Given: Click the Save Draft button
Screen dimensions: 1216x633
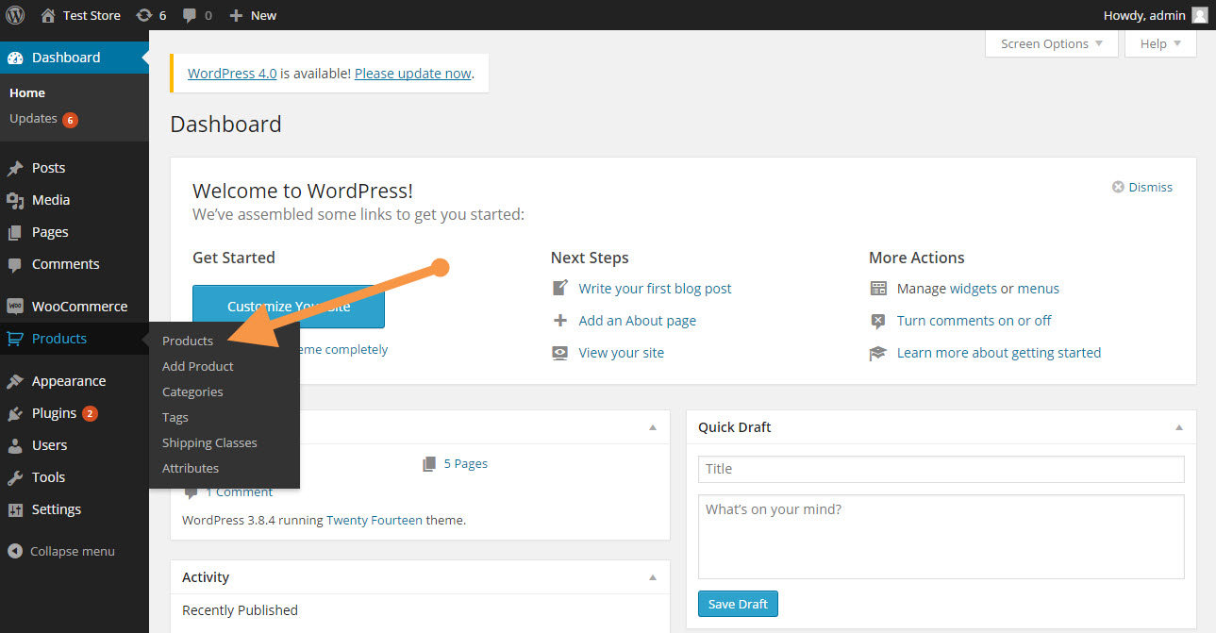Looking at the screenshot, I should [738, 604].
